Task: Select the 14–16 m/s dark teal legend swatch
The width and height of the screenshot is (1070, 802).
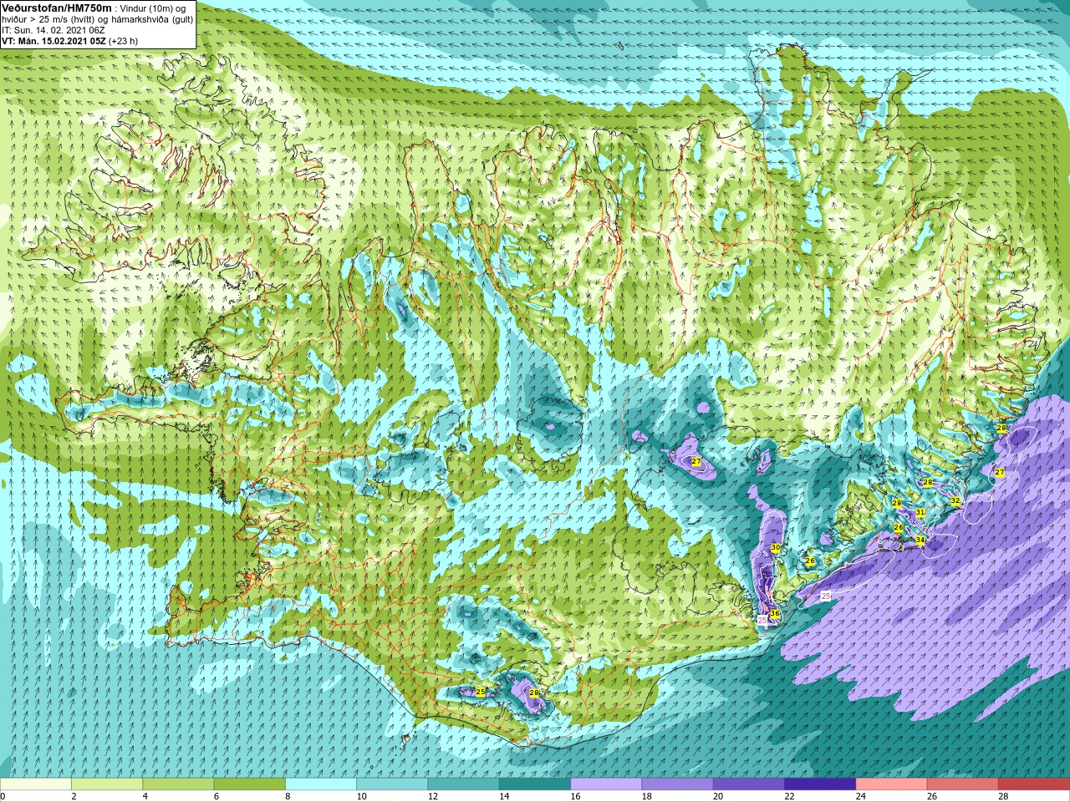Action: coord(535,784)
